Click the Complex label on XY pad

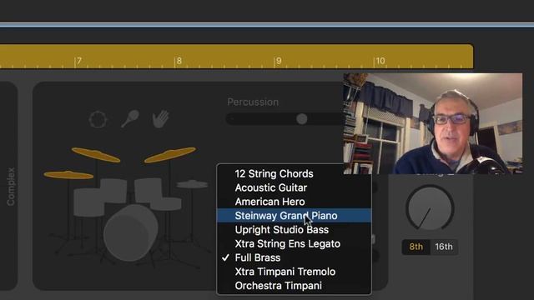tap(11, 187)
